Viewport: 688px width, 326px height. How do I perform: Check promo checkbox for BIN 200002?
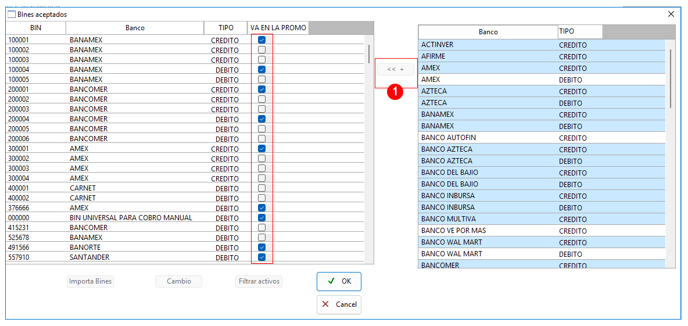pos(262,99)
